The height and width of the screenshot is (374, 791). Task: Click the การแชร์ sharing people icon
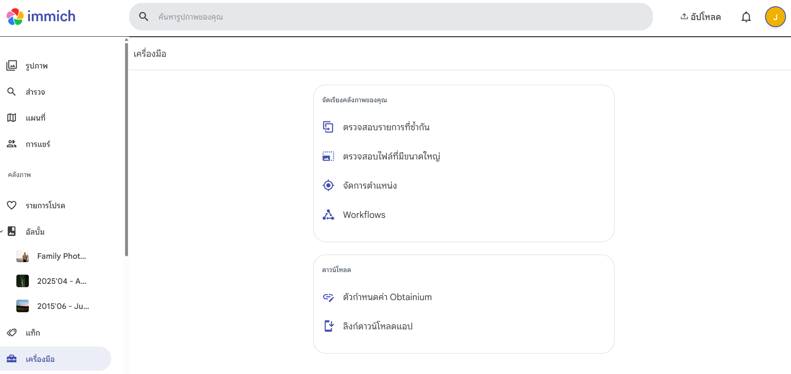click(x=12, y=144)
